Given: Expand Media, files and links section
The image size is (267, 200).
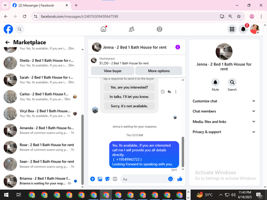Looking at the screenshot, I should [224, 122].
